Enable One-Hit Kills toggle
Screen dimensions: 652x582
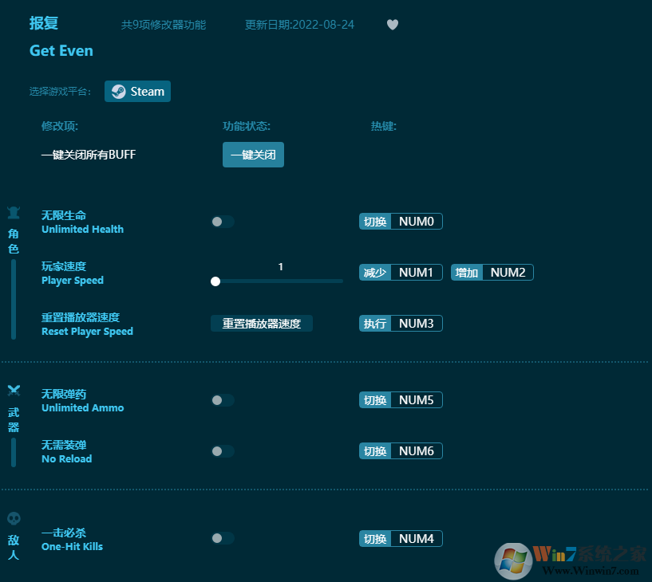[x=223, y=538]
